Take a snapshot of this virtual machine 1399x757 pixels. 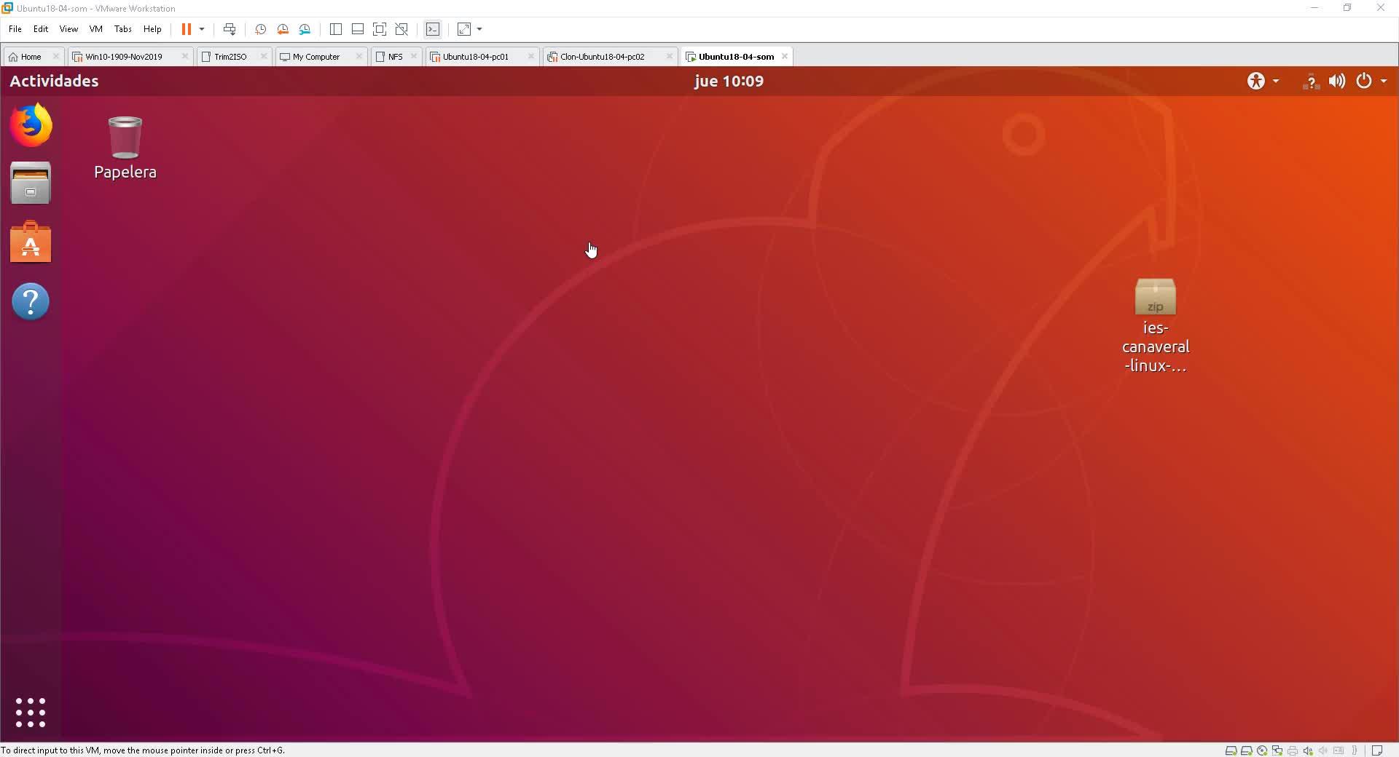(x=260, y=29)
